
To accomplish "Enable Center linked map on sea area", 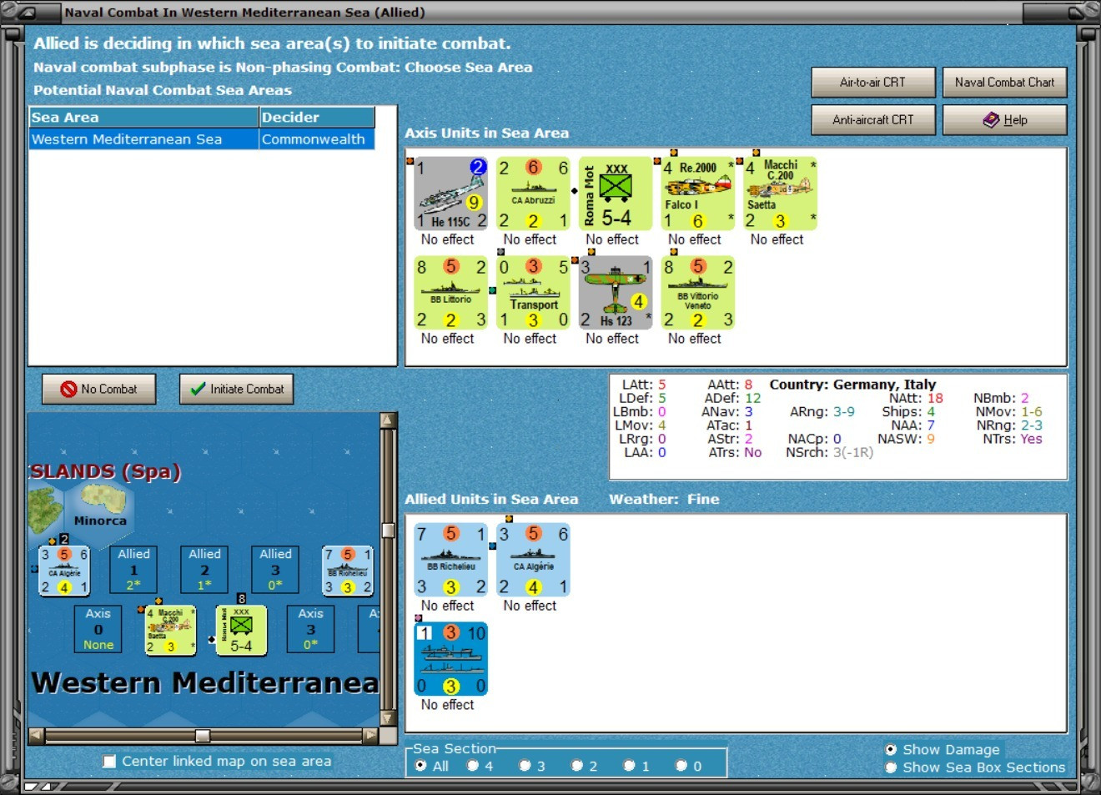I will point(109,761).
